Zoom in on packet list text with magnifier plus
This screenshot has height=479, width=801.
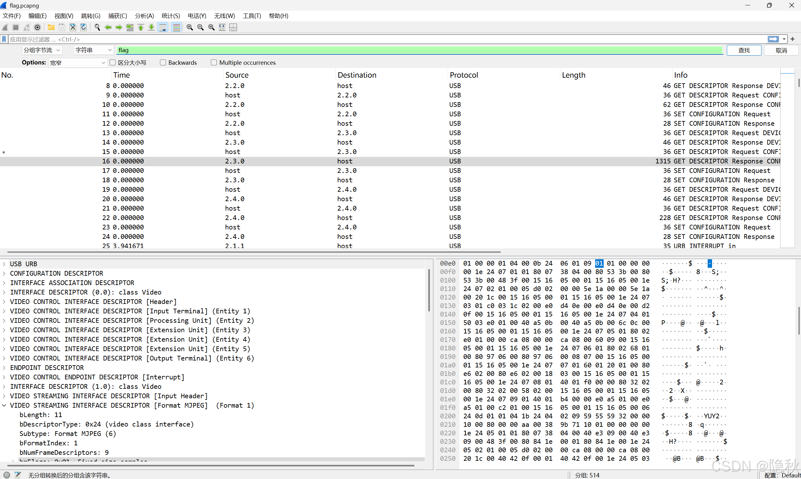[x=190, y=27]
